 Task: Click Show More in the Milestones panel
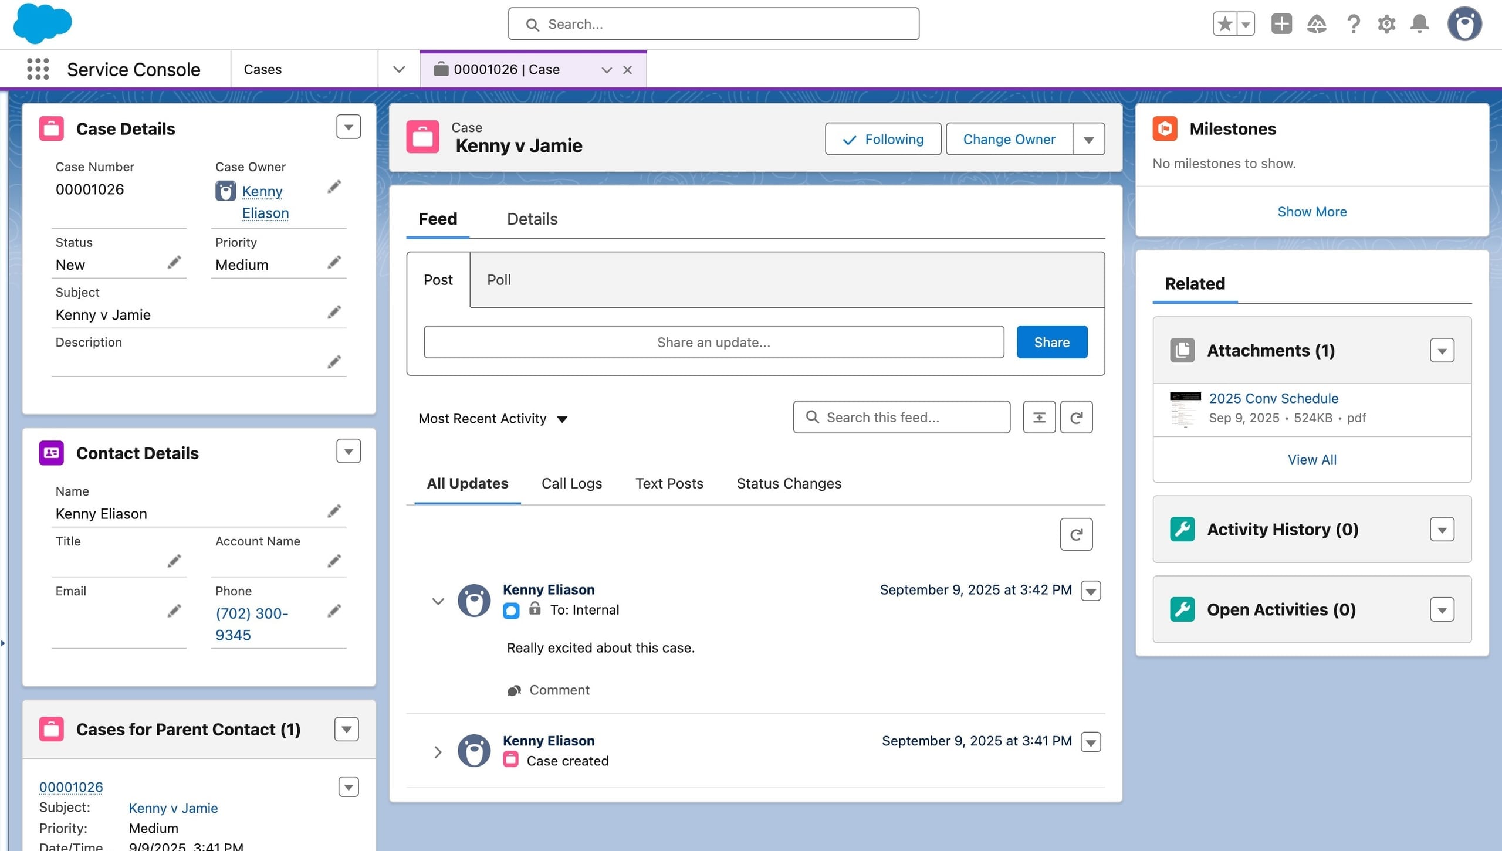[x=1312, y=212]
